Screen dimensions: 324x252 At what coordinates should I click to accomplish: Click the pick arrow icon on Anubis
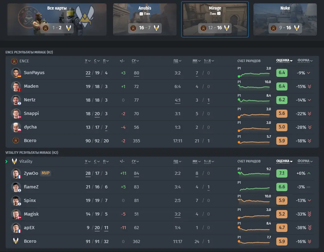pyautogui.click(x=141, y=14)
